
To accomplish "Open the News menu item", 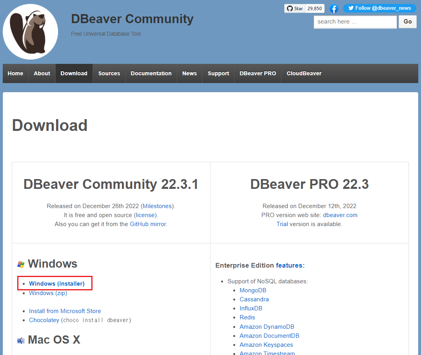I will 189,73.
